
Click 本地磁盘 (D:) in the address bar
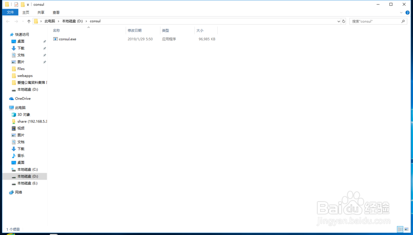click(72, 21)
